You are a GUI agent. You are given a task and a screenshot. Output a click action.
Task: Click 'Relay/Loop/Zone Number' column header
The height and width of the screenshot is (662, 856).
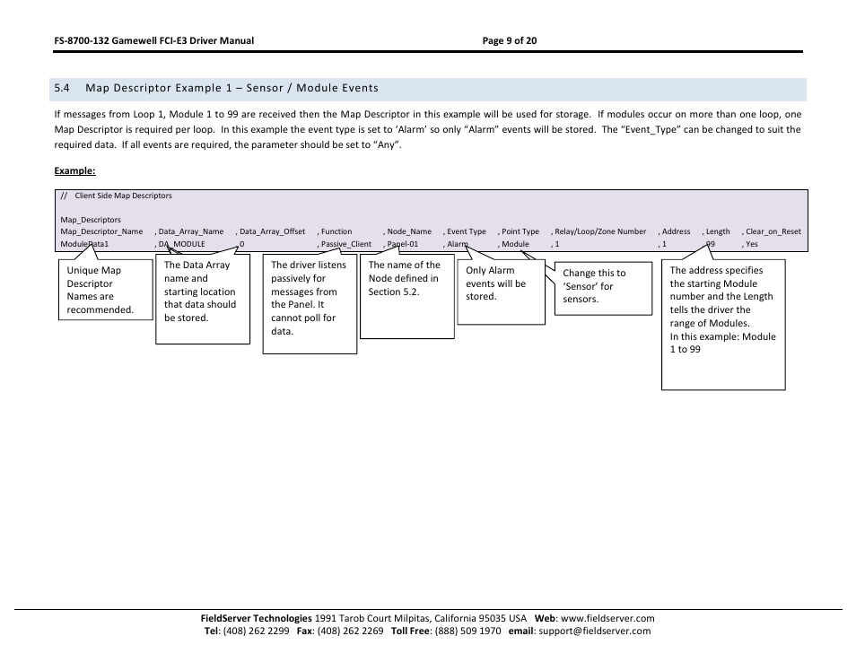click(x=600, y=231)
